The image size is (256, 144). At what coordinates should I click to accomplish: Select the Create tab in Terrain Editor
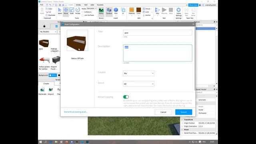(46, 84)
